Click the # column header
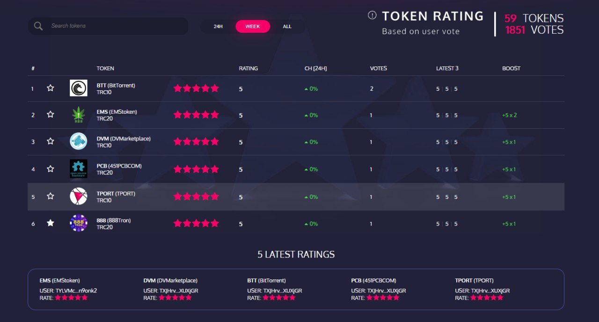This screenshot has width=599, height=322. click(x=33, y=69)
